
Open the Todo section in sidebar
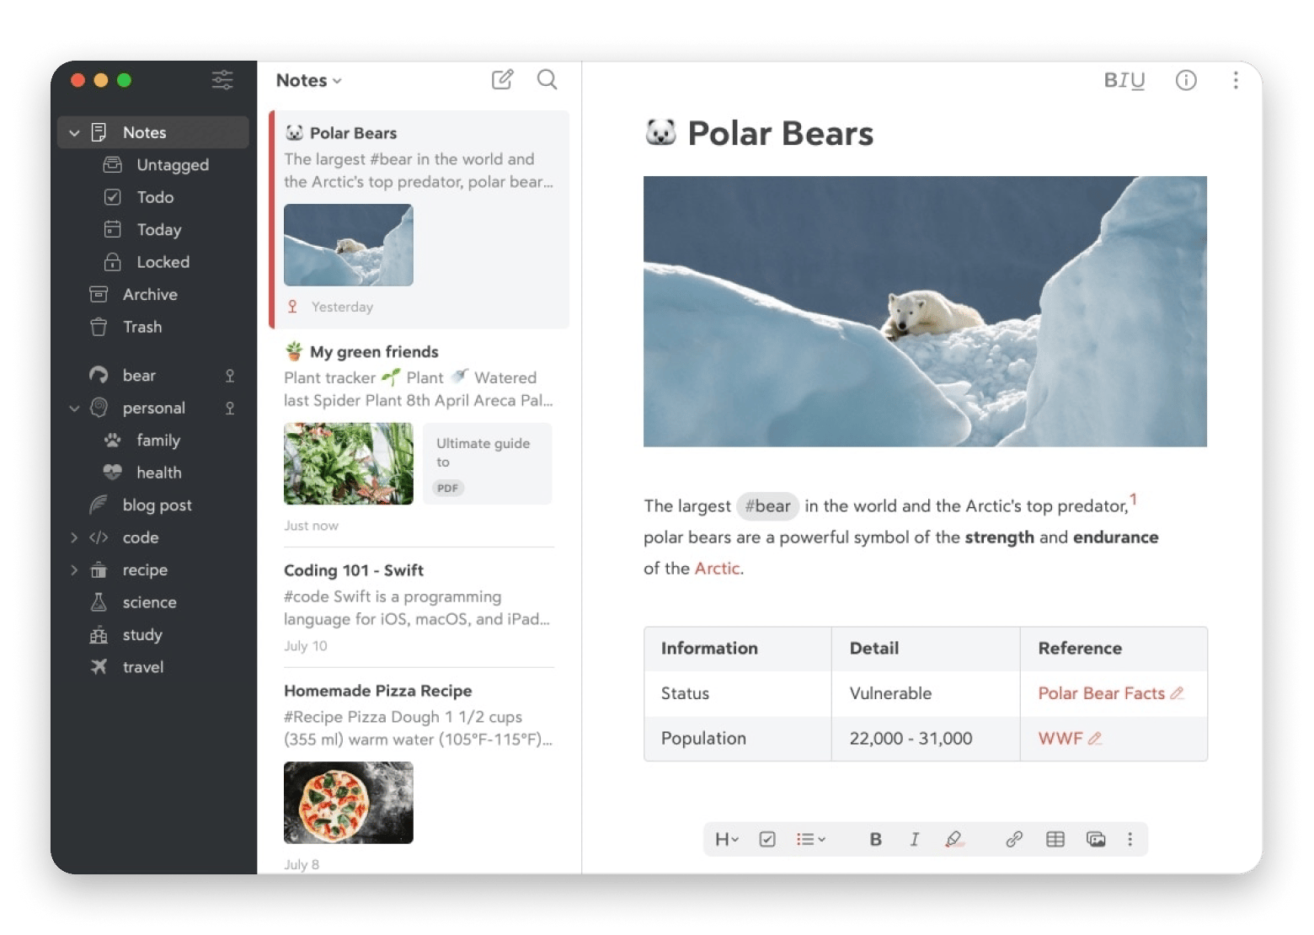tap(155, 197)
